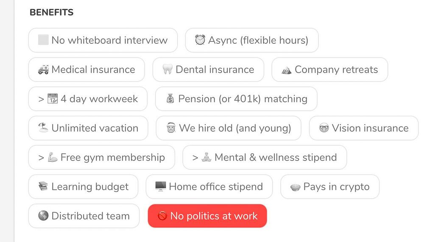Screen dimensions: 424x242
Task: Click the alarm clock icon on Async tag
Action: coord(200,40)
